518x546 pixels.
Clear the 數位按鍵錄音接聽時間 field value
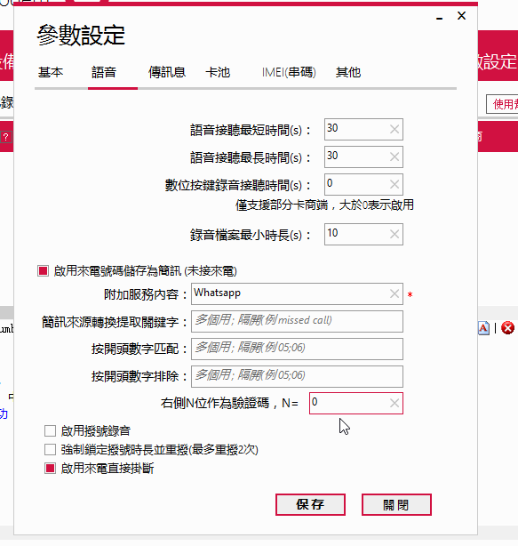(x=394, y=185)
